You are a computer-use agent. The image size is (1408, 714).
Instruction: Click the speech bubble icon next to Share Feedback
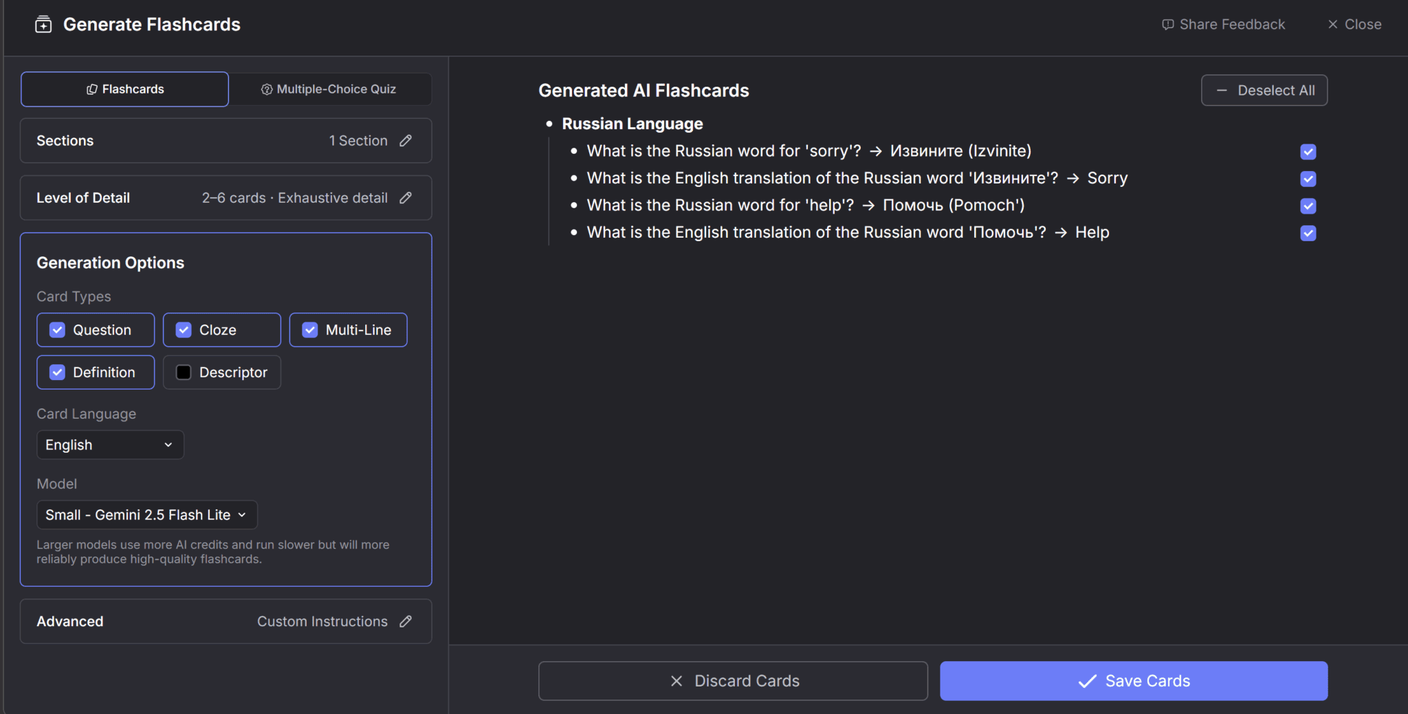click(x=1167, y=24)
